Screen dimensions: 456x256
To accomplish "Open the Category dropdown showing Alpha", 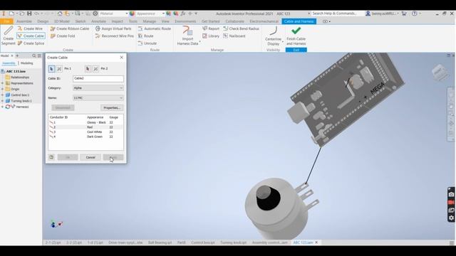I will 98,88.
